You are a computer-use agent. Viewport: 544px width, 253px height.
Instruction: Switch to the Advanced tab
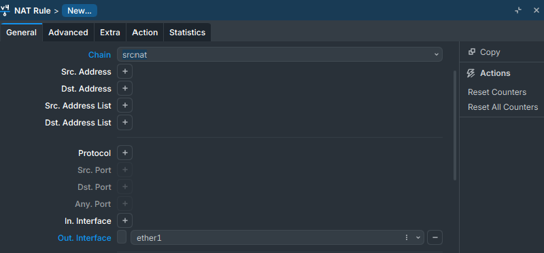point(68,33)
